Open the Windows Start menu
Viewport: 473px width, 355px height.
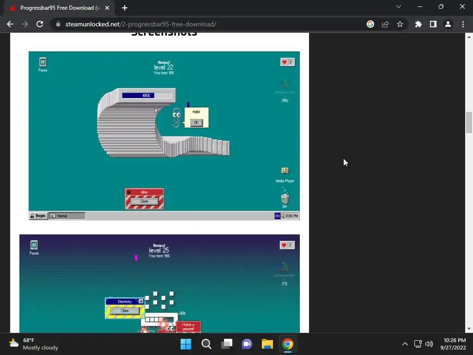point(186,344)
